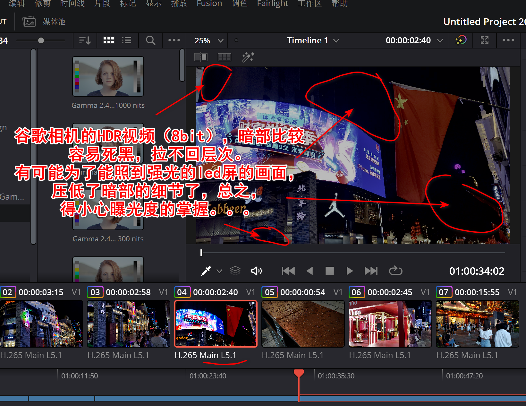Jump to the previous clip
526x406 pixels.
(288, 271)
